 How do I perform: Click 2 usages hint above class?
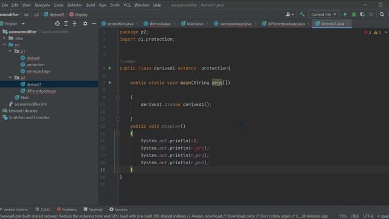[x=127, y=61]
